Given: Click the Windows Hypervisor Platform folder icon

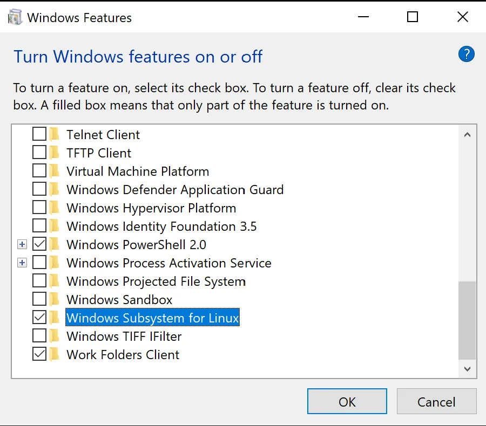Looking at the screenshot, I should (x=54, y=208).
